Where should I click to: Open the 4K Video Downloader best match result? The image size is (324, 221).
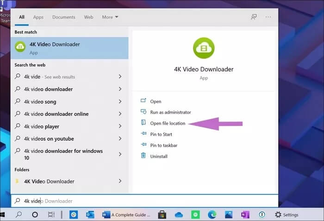[69, 48]
